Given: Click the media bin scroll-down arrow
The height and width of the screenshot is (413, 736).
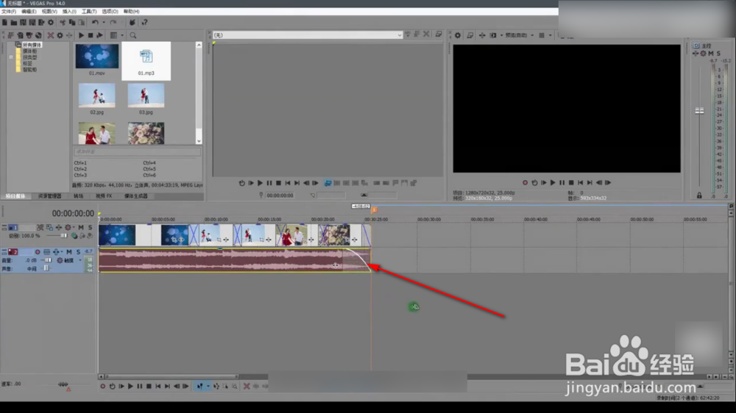Looking at the screenshot, I should [199, 140].
